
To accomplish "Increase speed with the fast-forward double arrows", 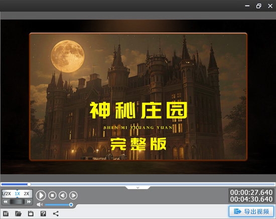I will 29,201.
